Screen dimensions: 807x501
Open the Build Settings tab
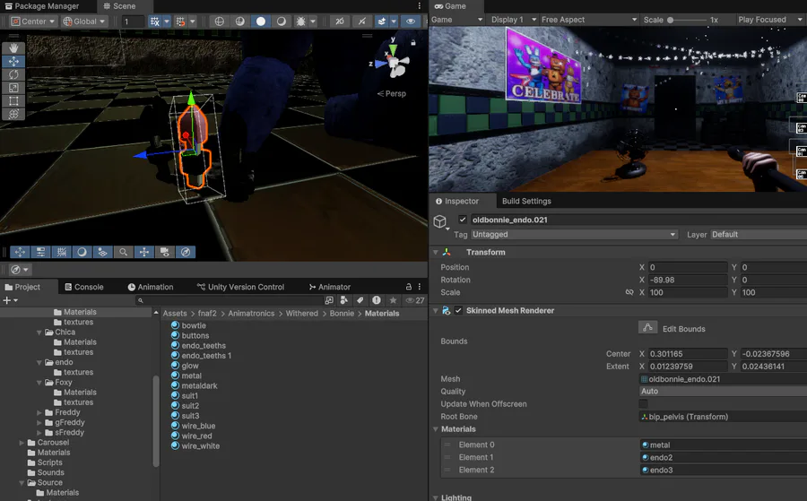[526, 201]
